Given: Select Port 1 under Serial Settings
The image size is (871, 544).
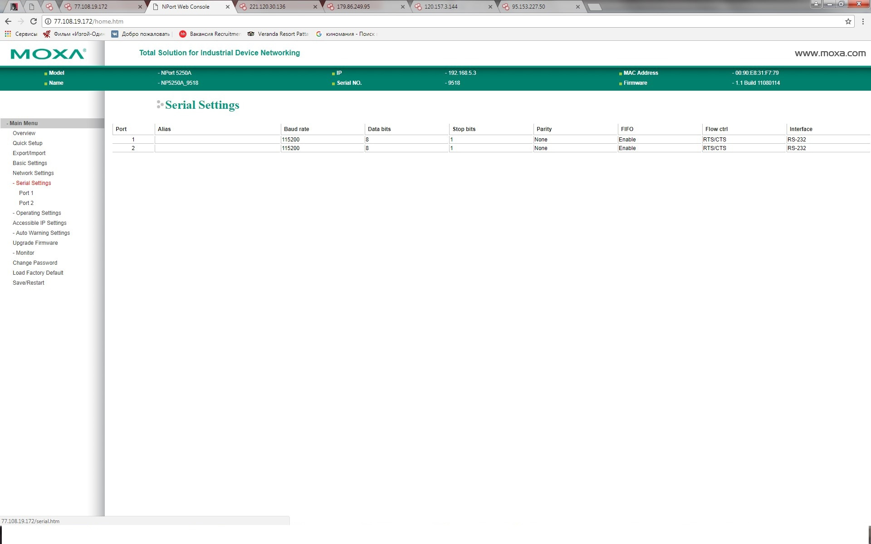Looking at the screenshot, I should (26, 193).
